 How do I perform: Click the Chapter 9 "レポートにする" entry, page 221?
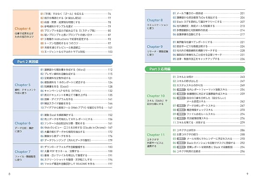(209, 42)
